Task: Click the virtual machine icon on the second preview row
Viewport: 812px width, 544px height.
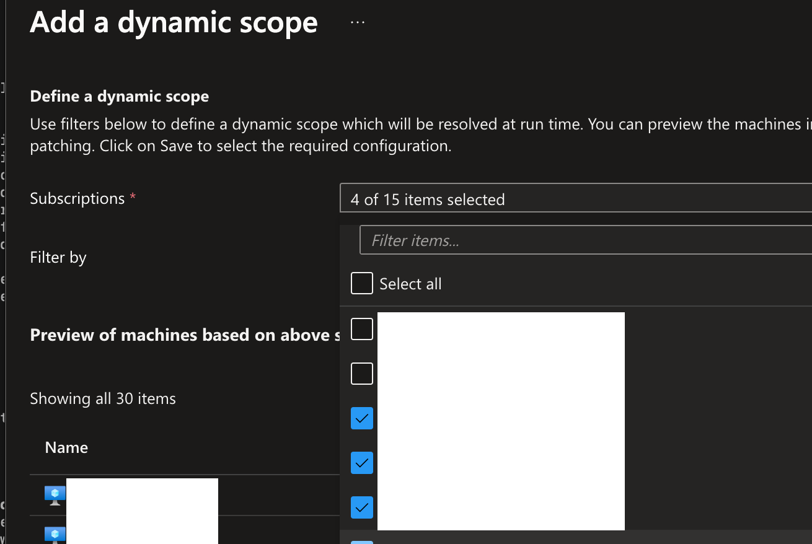Action: pos(55,534)
